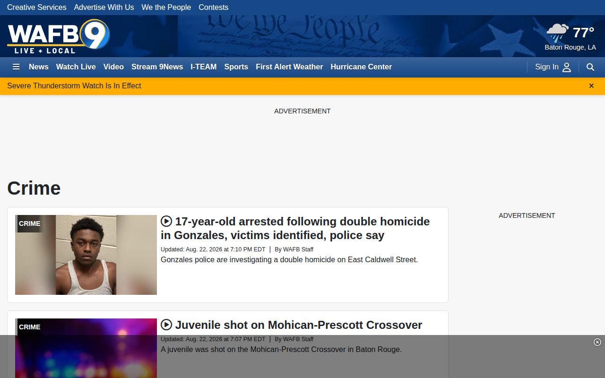Click the Gonzales suspect mugshot thumbnail

pyautogui.click(x=86, y=255)
